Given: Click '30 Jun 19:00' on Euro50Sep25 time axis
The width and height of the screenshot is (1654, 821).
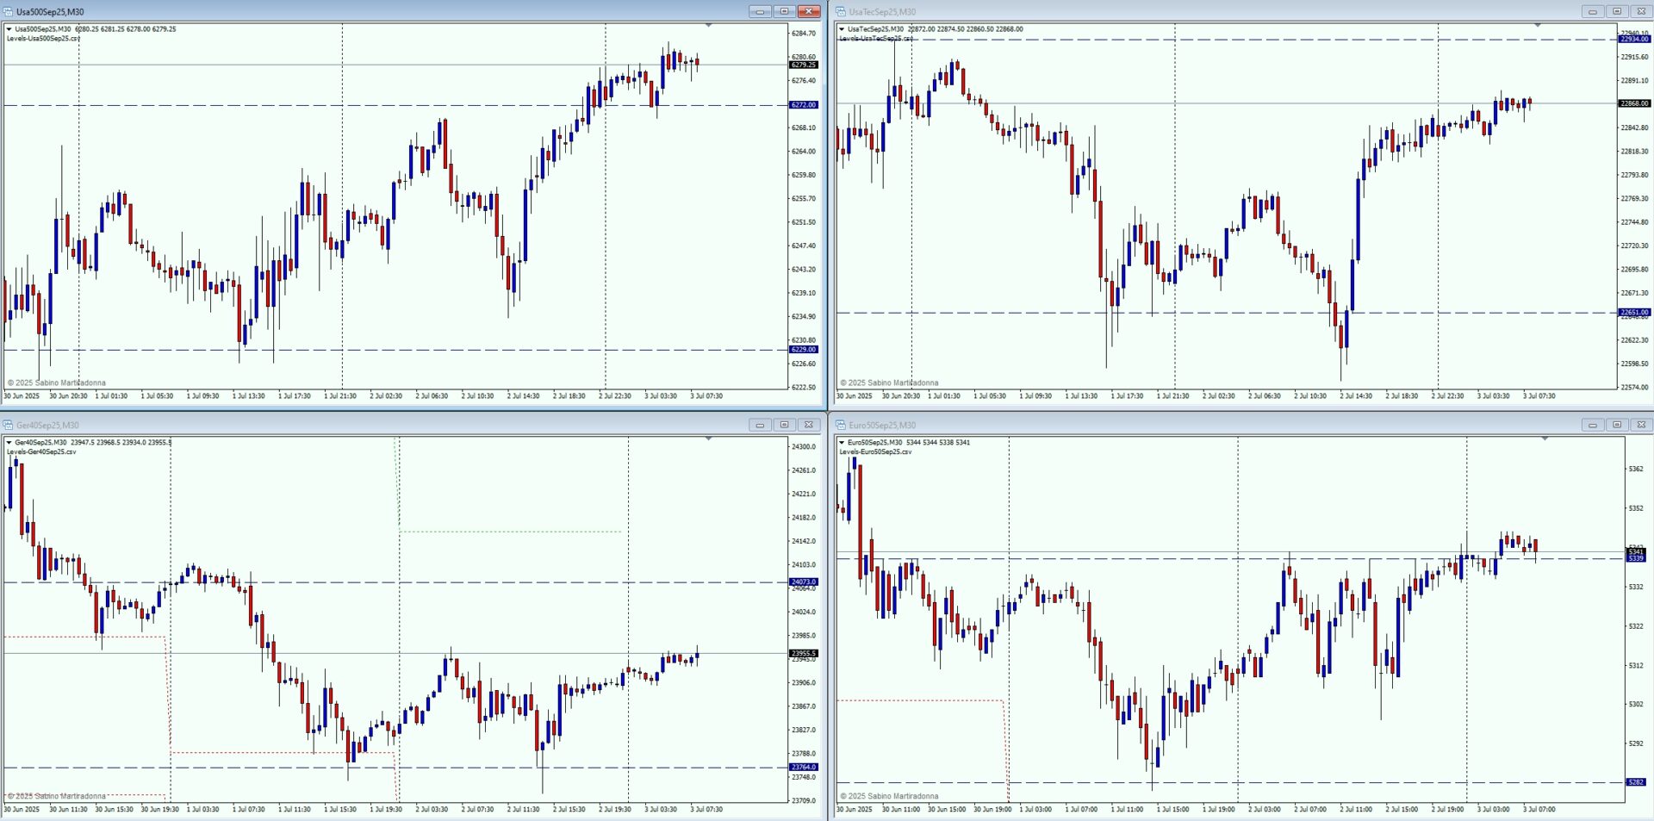Looking at the screenshot, I should click(x=992, y=810).
